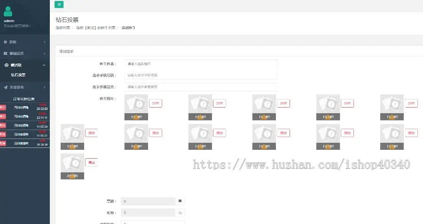Collapse the 微活动 menu chevron

(44, 65)
